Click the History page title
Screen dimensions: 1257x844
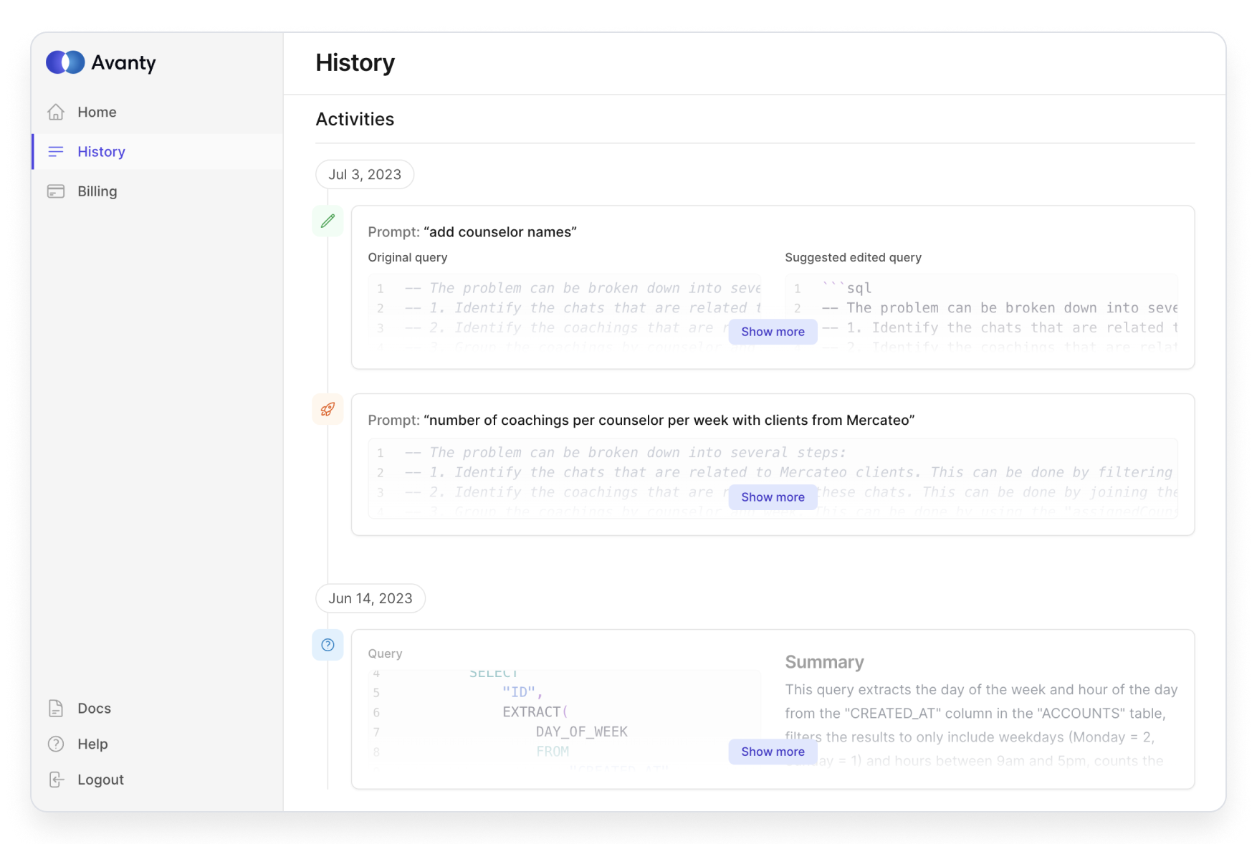[x=355, y=62]
